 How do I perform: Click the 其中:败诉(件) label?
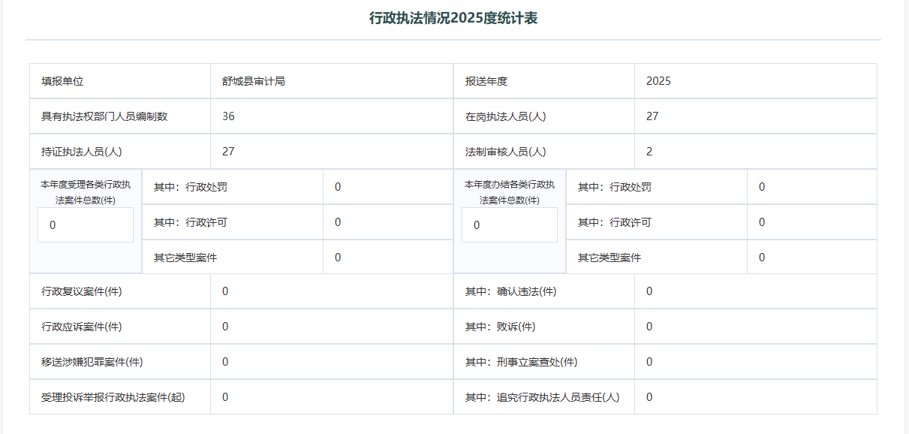coord(501,327)
